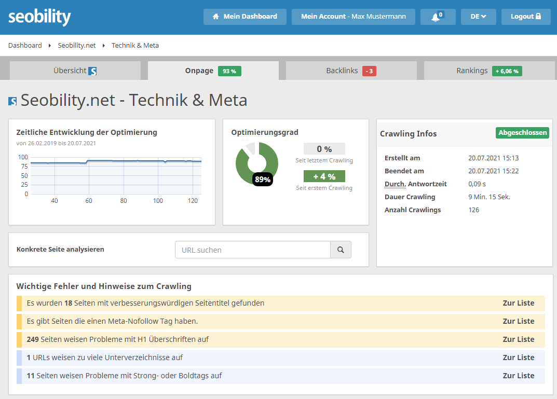This screenshot has width=557, height=399.
Task: Click the -3 badge on the Backlinks tab
Action: pos(369,71)
